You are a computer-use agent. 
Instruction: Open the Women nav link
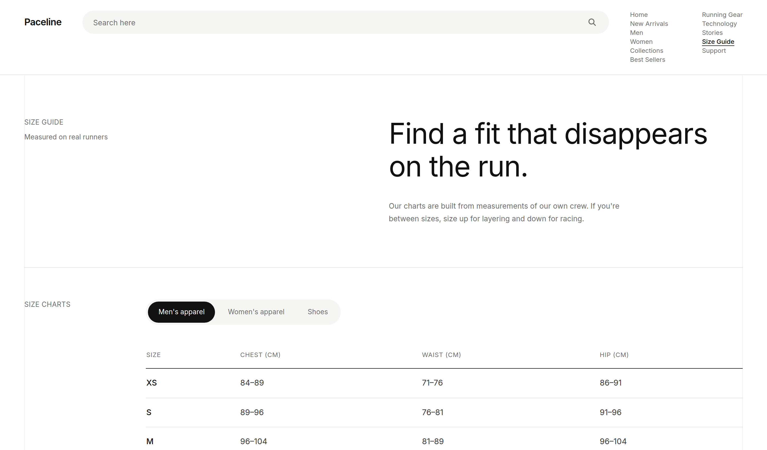[x=641, y=42]
